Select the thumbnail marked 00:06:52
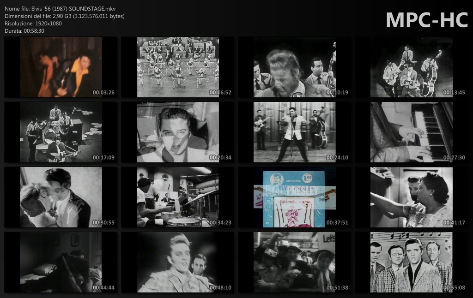 [x=177, y=67]
